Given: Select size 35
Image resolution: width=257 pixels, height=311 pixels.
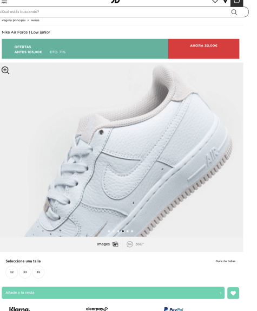Looking at the screenshot, I should click(x=38, y=272).
